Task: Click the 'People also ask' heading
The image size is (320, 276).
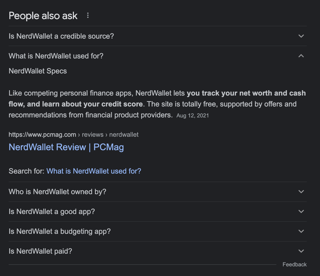Action: coord(43,16)
